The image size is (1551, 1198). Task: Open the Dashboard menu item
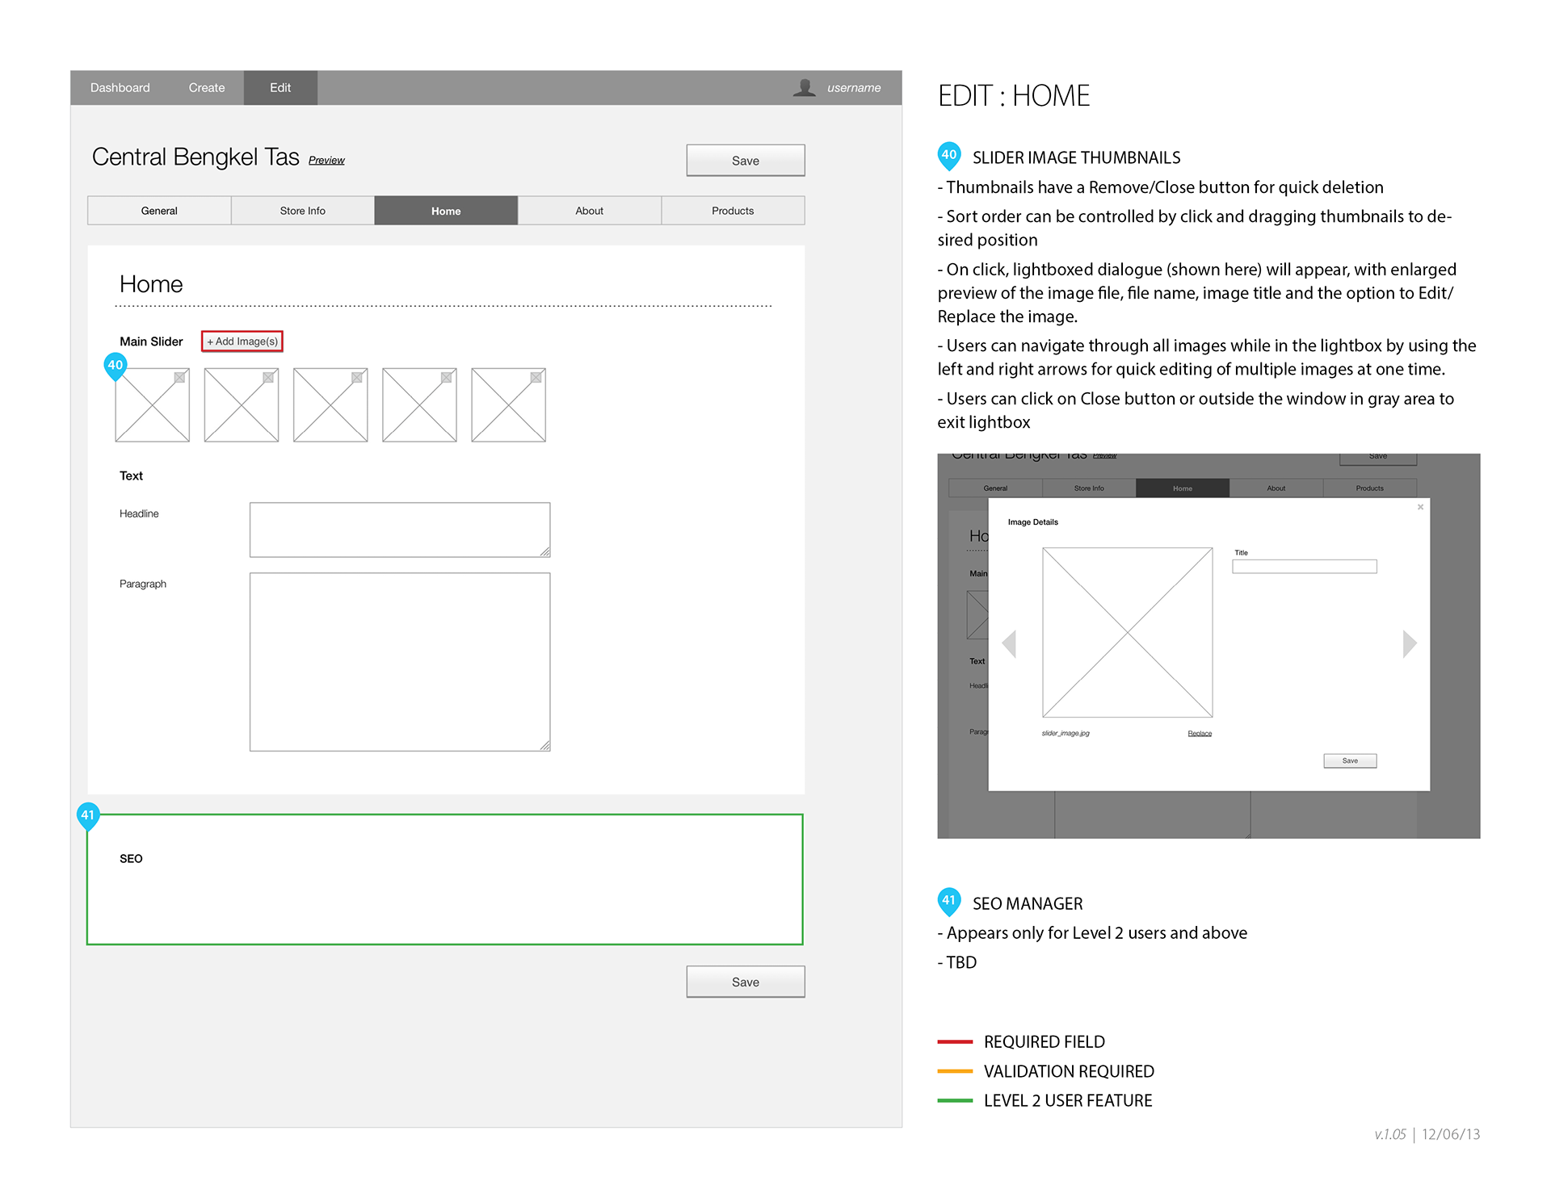point(120,87)
